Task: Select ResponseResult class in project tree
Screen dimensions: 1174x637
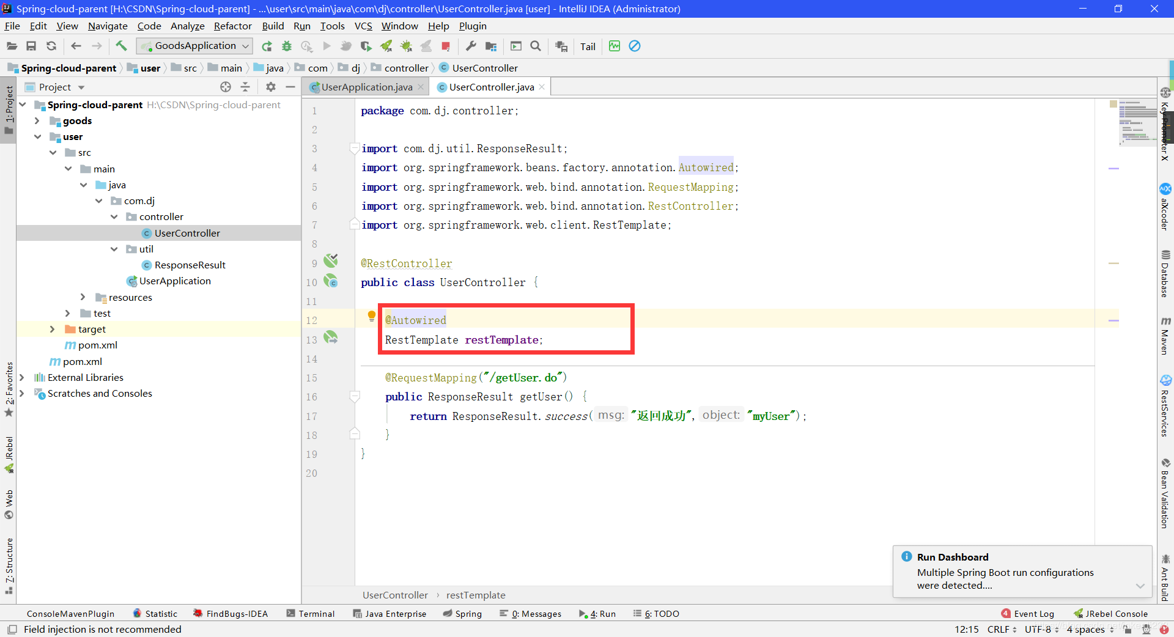Action: [x=190, y=265]
